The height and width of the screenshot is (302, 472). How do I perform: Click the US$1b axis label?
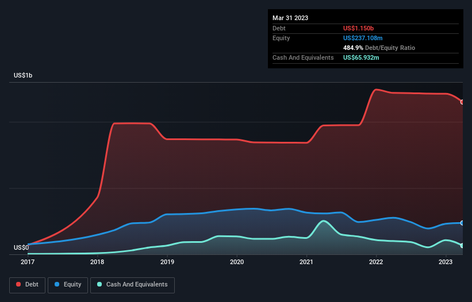[23, 75]
